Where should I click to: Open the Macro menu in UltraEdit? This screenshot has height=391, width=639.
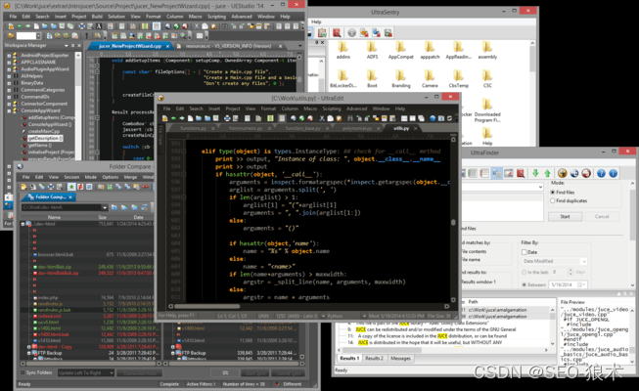click(310, 109)
